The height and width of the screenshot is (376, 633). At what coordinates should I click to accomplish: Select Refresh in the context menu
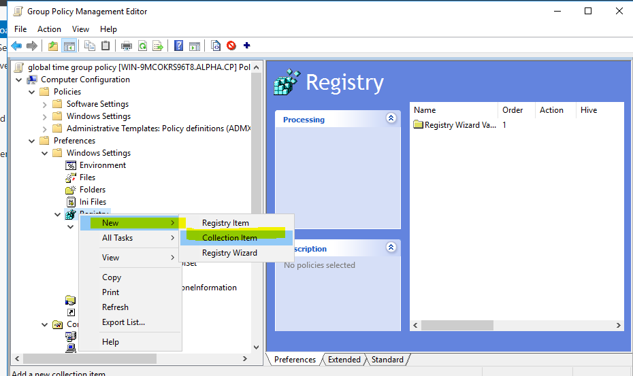coord(130,307)
